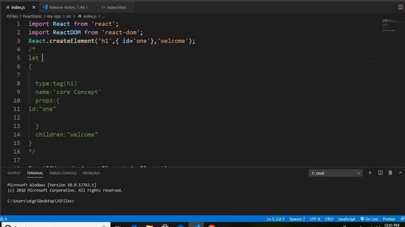Click the 'react-dom' string on line 2

click(x=121, y=32)
